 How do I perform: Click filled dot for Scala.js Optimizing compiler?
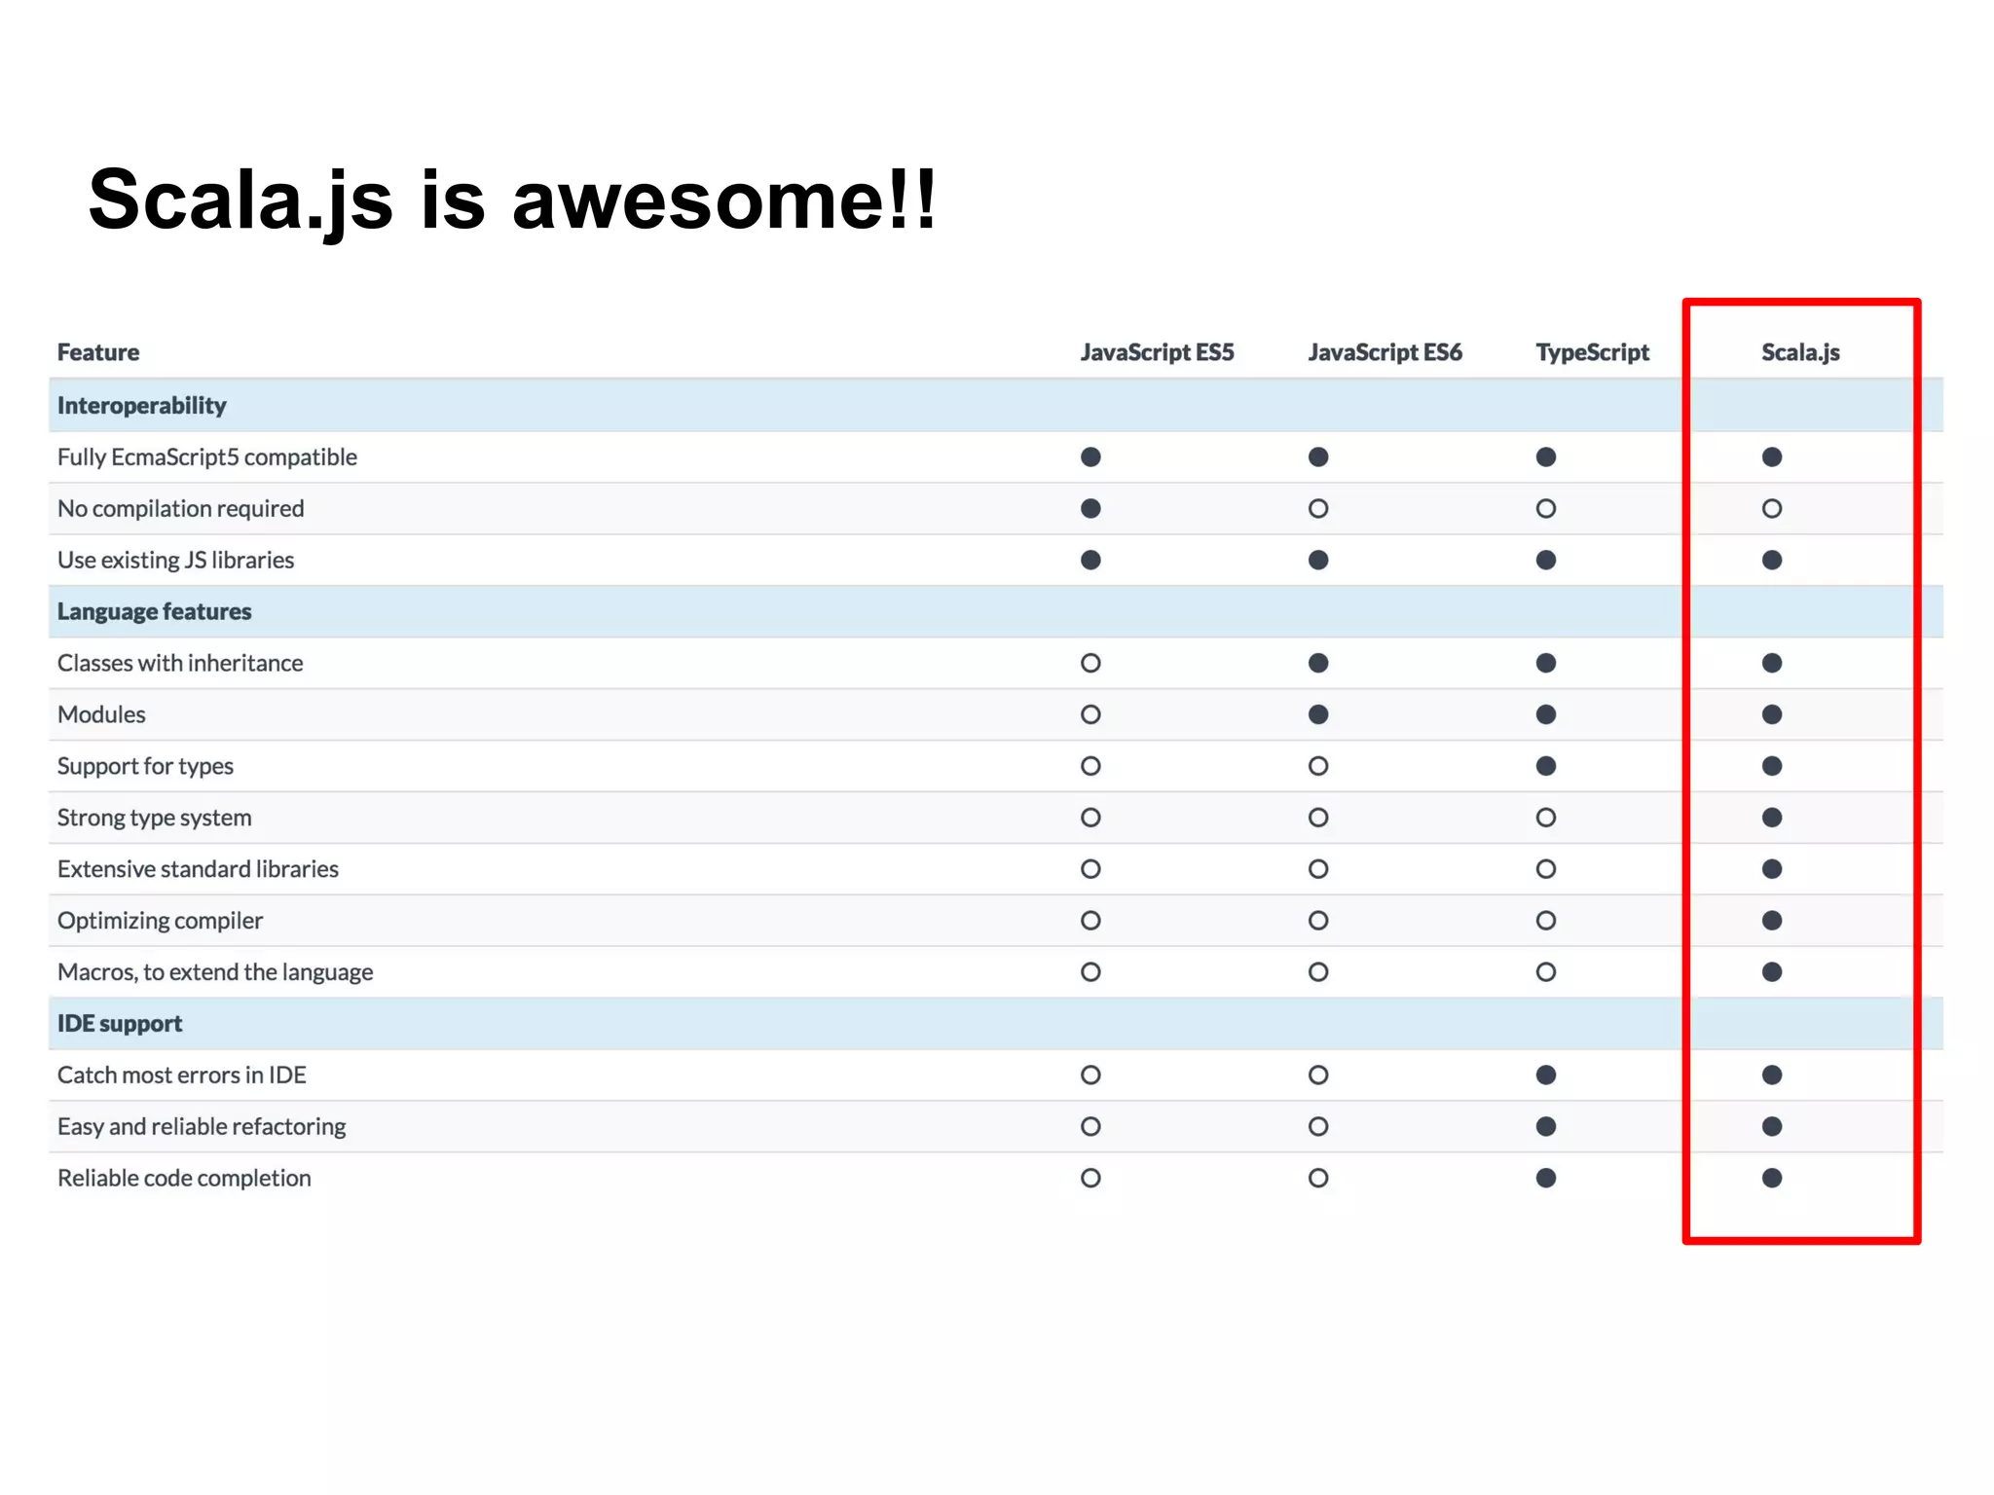tap(1772, 921)
